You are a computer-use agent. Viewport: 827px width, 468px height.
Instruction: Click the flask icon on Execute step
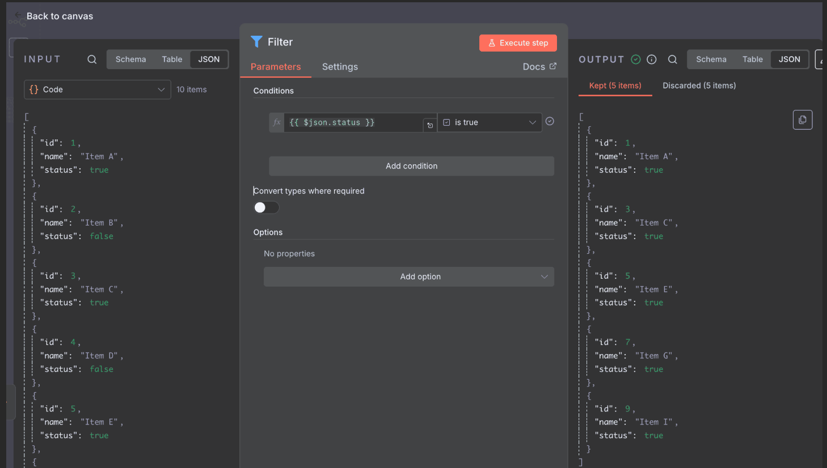[492, 43]
